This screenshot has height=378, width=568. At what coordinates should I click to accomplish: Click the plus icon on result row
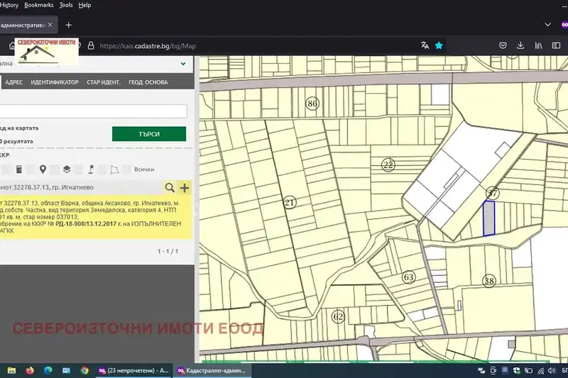185,188
